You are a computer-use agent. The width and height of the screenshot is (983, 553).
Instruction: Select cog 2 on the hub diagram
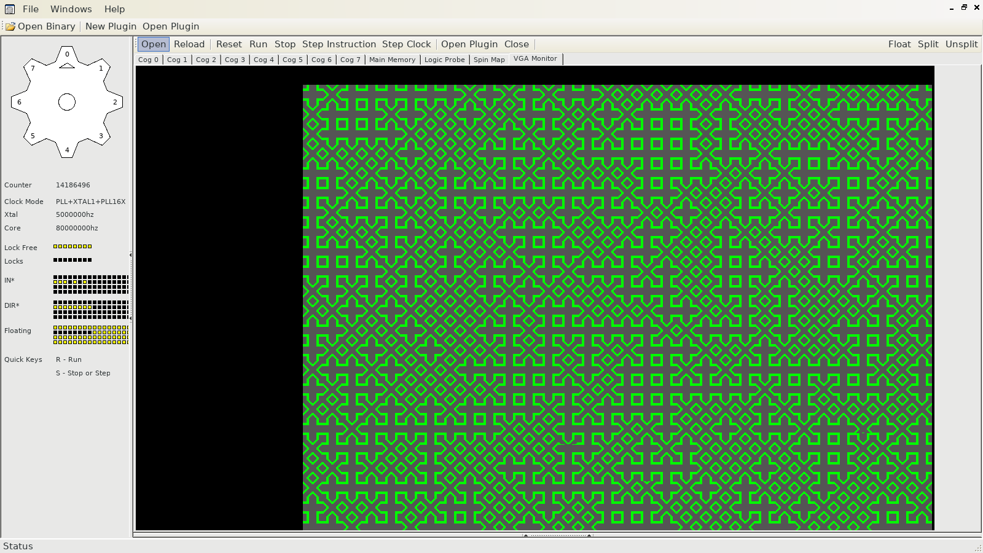[115, 102]
